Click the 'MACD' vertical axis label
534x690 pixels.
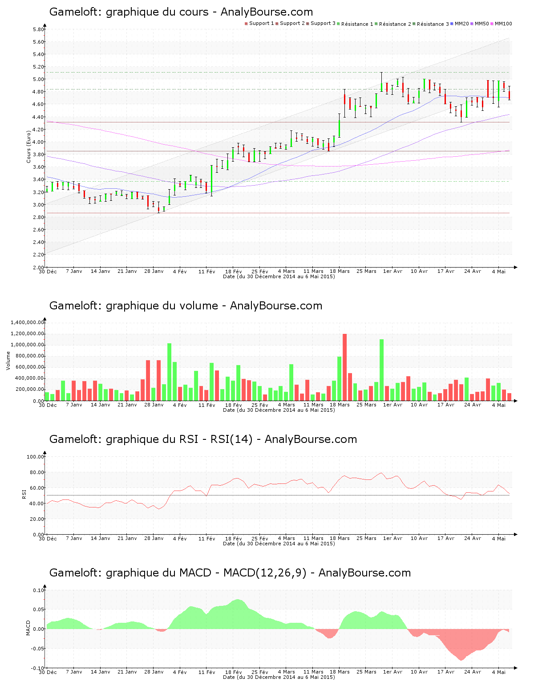[x=28, y=628]
